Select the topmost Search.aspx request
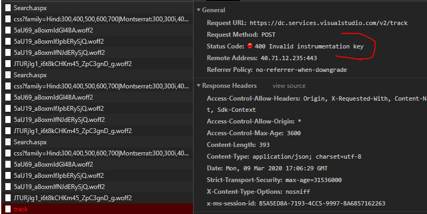 97,8
